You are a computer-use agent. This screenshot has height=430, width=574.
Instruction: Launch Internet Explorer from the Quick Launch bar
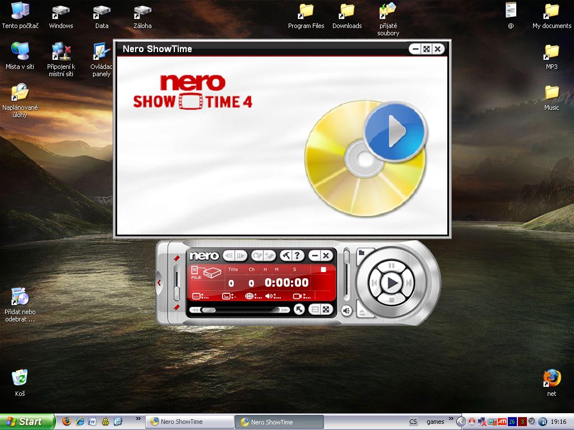pos(80,422)
